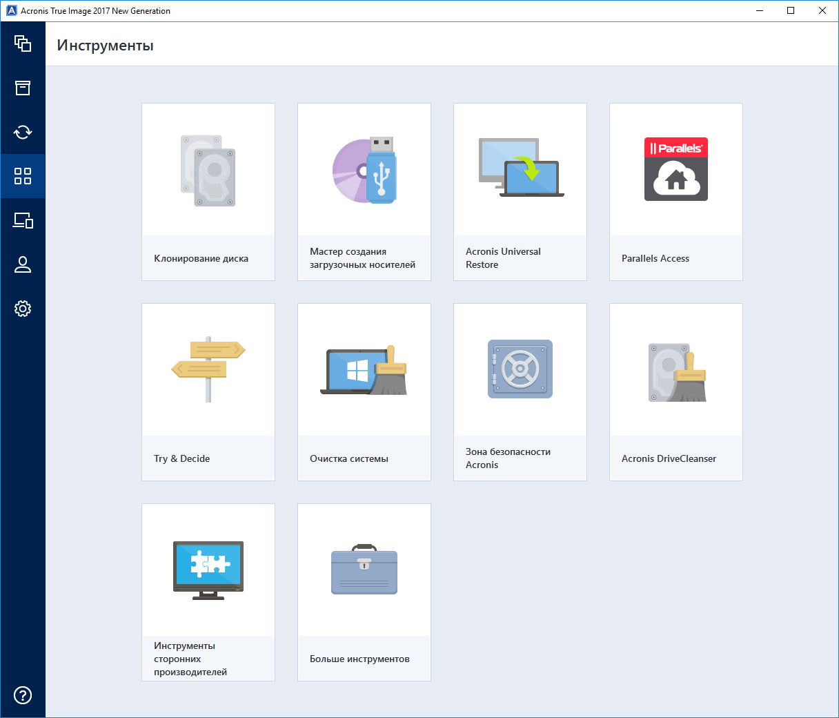Viewport: 839px width, 718px height.
Task: Close the Acronis True Image window
Action: tap(822, 10)
